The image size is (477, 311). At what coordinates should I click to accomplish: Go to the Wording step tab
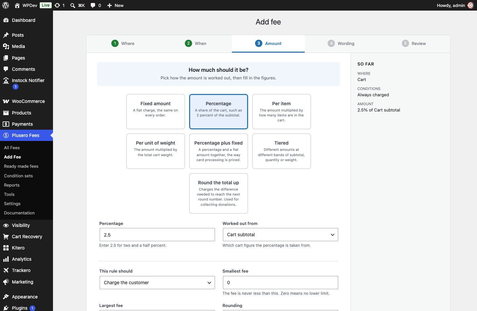point(341,43)
